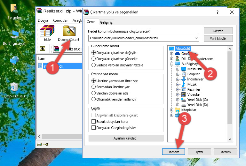Select the Çöp Kutusu recycle bin icon
Screen dimensions: 246x166
tap(14, 87)
